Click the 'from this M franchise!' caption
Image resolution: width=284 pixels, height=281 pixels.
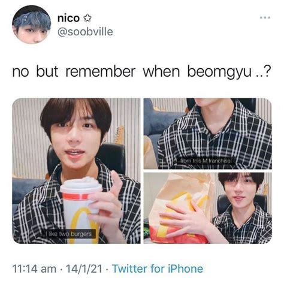(x=206, y=161)
